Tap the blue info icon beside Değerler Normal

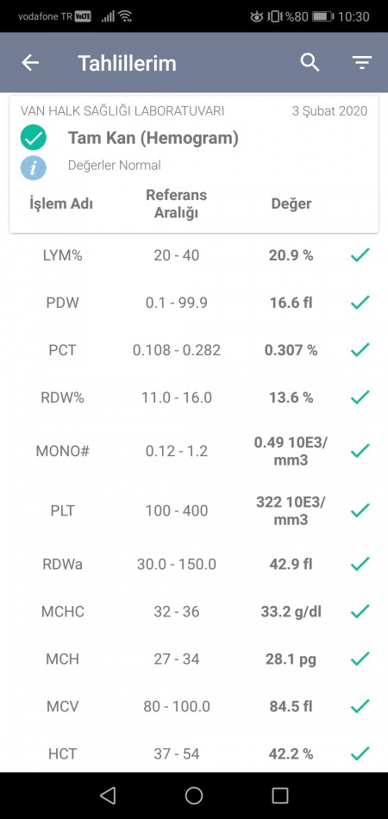(x=34, y=168)
